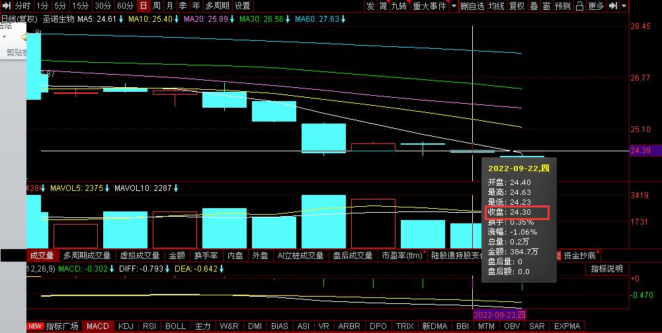Switch to 年 yearly period

click(196, 6)
